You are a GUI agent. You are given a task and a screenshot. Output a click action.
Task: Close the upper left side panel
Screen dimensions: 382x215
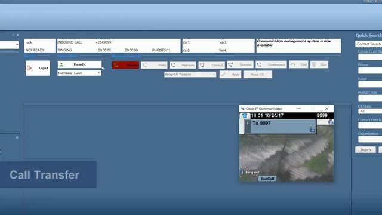(17, 35)
